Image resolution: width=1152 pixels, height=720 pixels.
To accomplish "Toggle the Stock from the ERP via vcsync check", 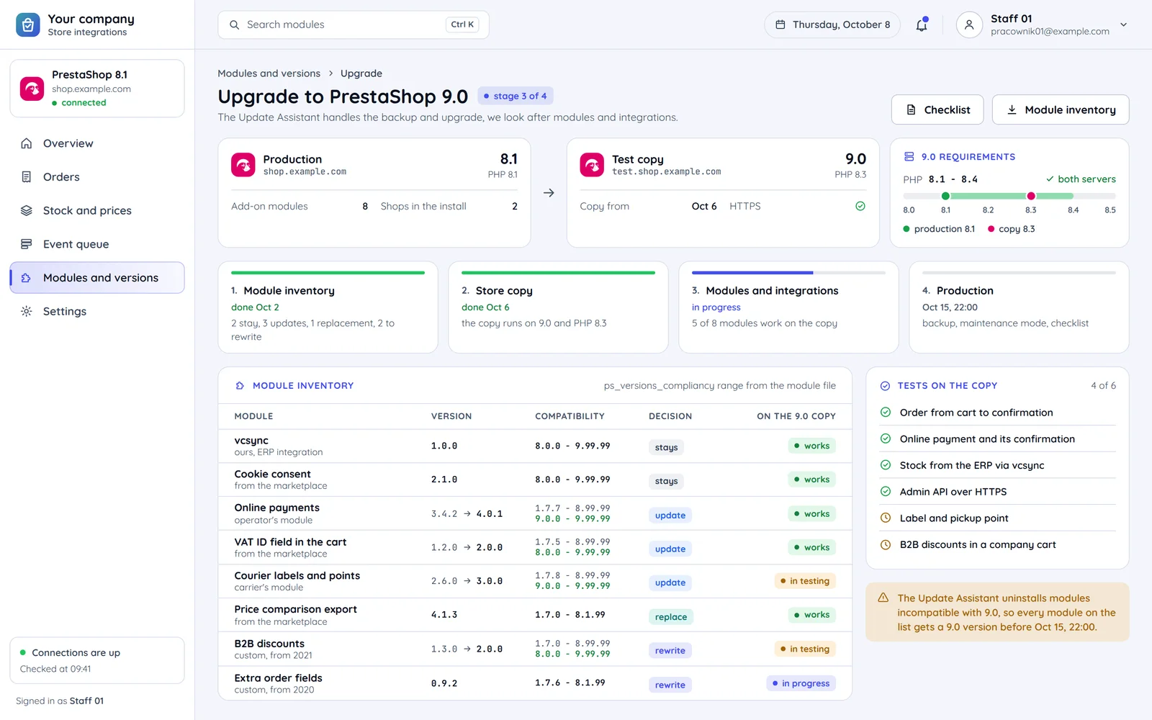I will pos(886,465).
